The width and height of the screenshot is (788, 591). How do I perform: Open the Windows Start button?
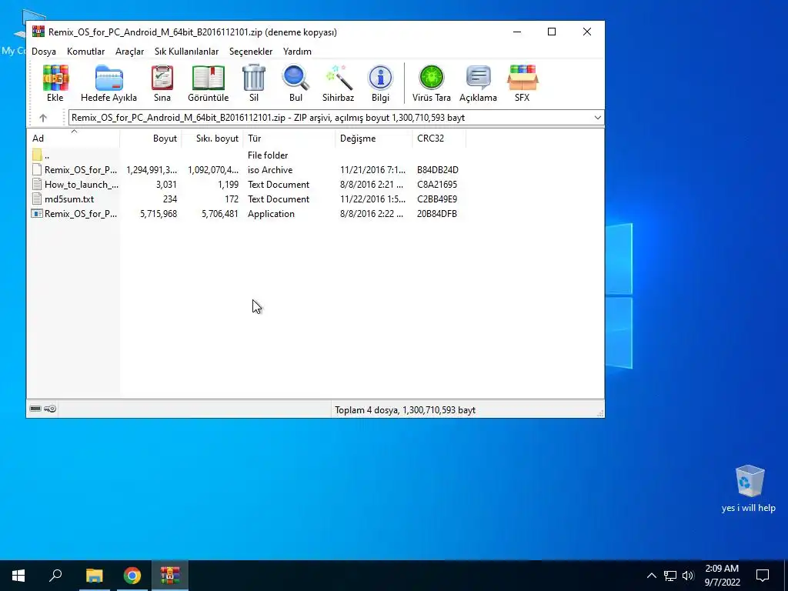[18, 576]
